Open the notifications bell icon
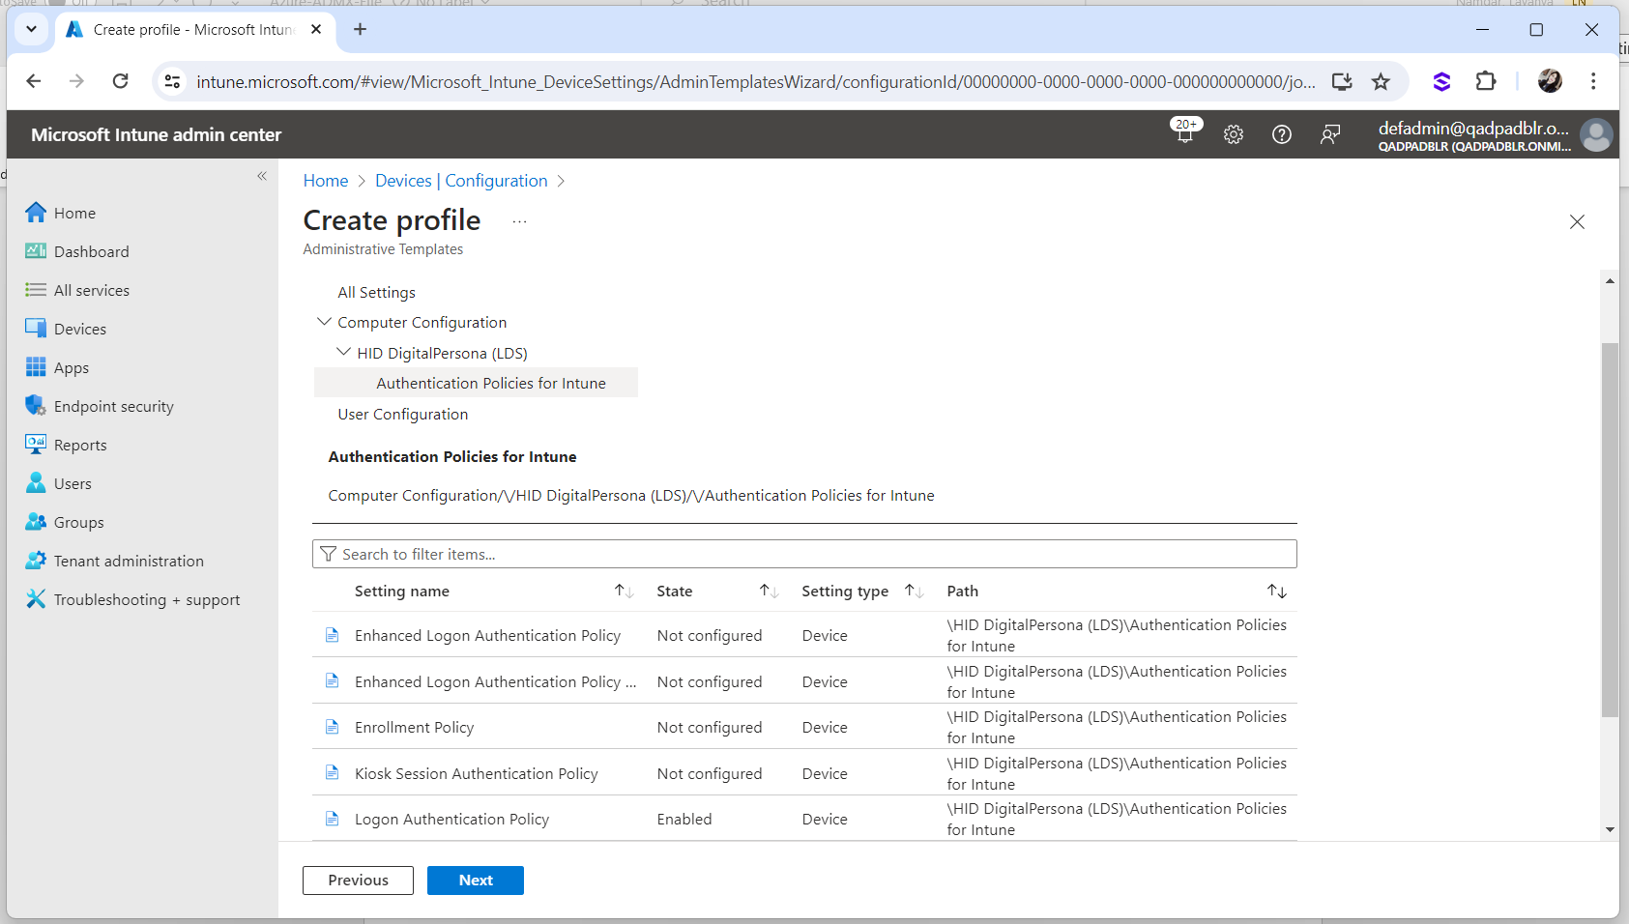Image resolution: width=1629 pixels, height=924 pixels. point(1185,133)
